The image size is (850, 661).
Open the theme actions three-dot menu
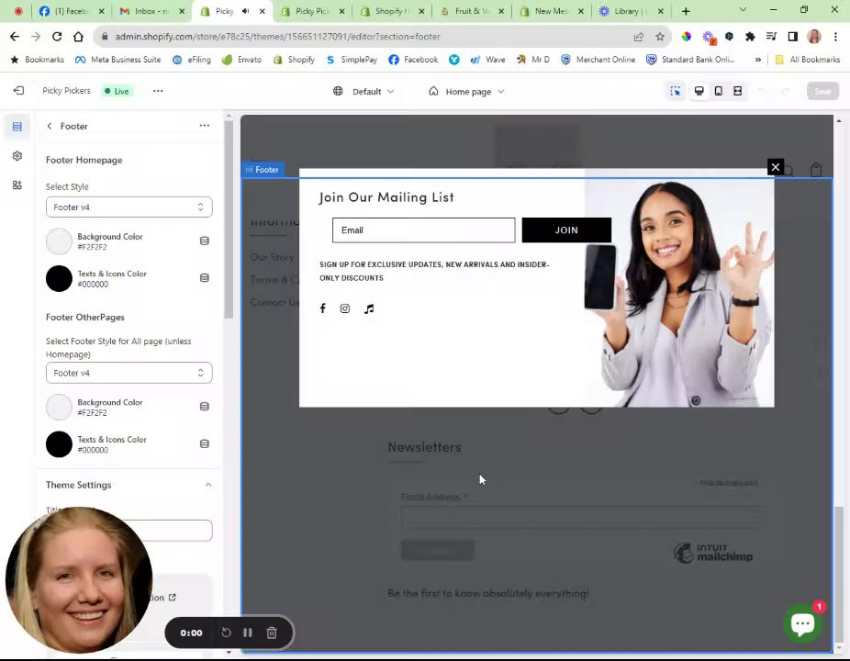(158, 91)
